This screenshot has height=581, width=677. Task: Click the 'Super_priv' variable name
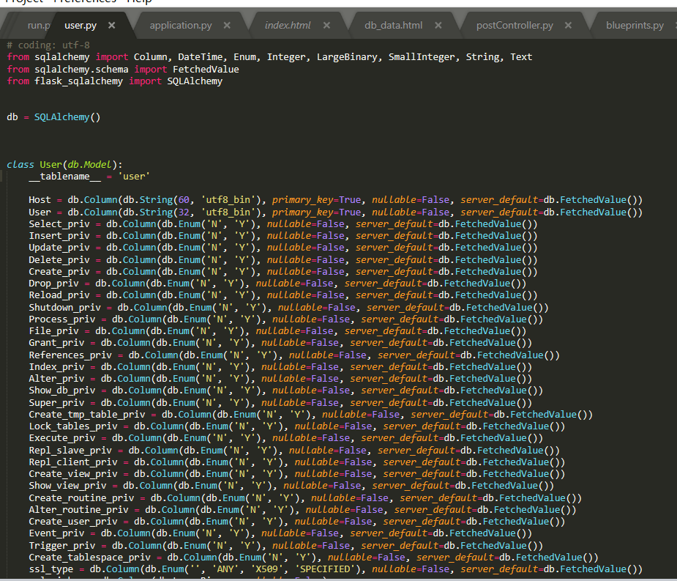coord(56,402)
